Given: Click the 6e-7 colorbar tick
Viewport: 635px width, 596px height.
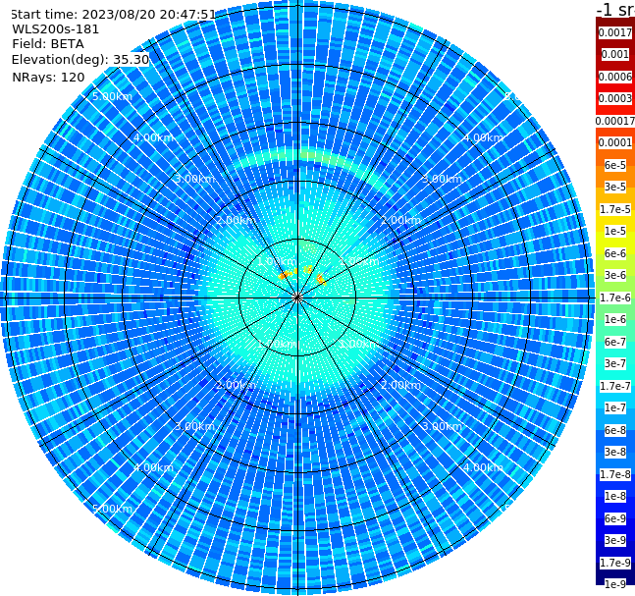Looking at the screenshot, I should [x=615, y=342].
